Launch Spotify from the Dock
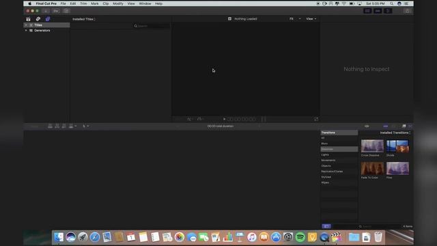Image resolution: width=437 pixels, height=246 pixels. [x=300, y=237]
